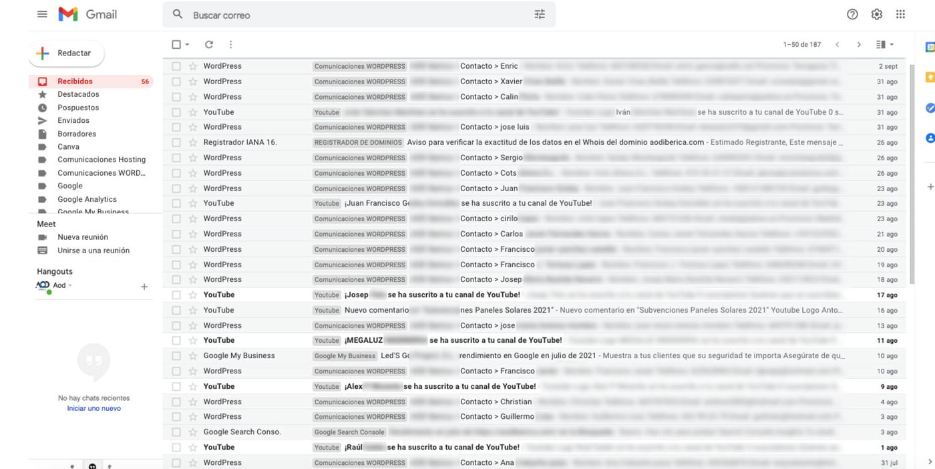
Task: Tick the checkbox for Google My Business email
Action: pyautogui.click(x=176, y=356)
